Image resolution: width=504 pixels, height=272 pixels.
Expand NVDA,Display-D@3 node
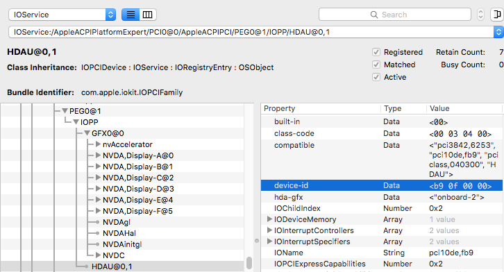99,189
